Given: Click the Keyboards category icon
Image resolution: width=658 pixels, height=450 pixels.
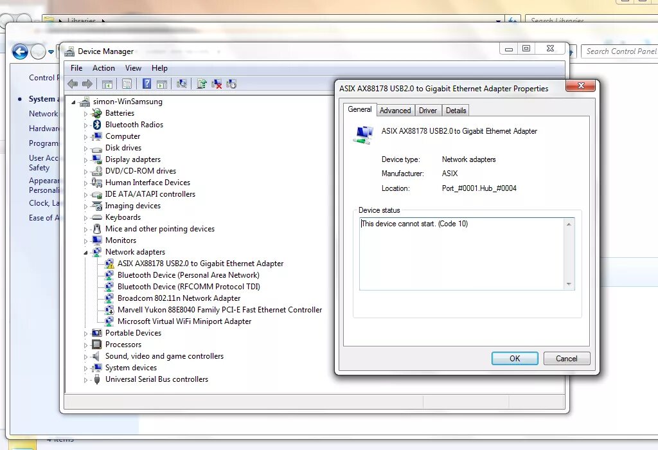Looking at the screenshot, I should tap(97, 217).
